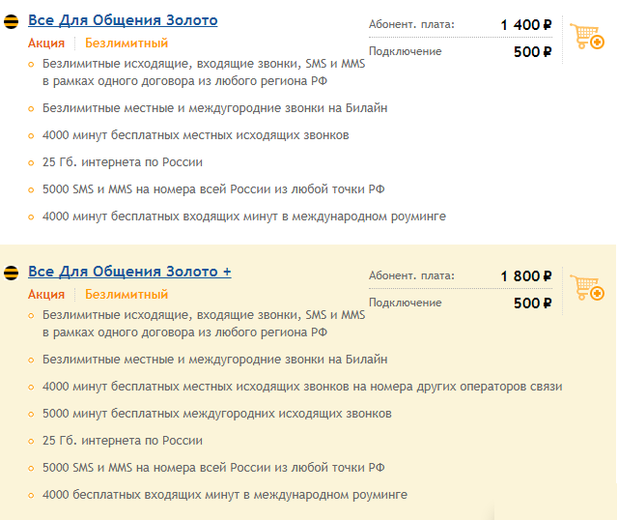Click "4000 бесплатных входящих минут в международном роуминге"
The image size is (618, 520).
[224, 495]
